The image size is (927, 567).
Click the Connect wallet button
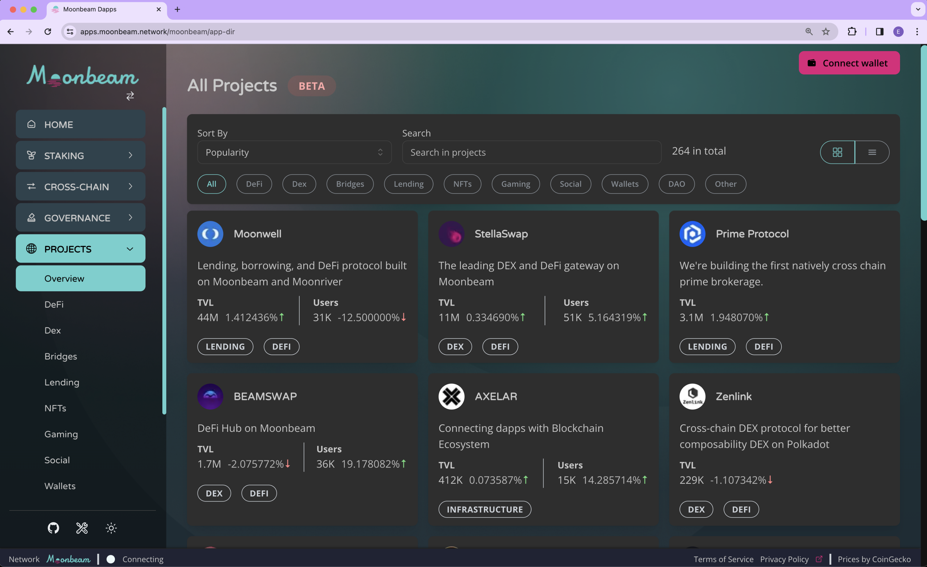pyautogui.click(x=849, y=63)
